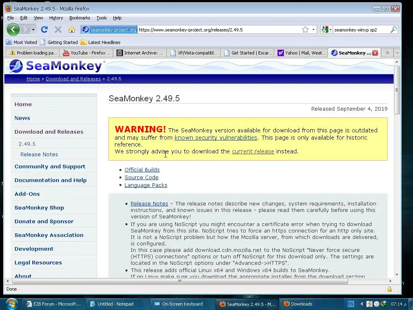Open sidebar Release Notes link
This screenshot has height=310, width=413.
coord(39,155)
